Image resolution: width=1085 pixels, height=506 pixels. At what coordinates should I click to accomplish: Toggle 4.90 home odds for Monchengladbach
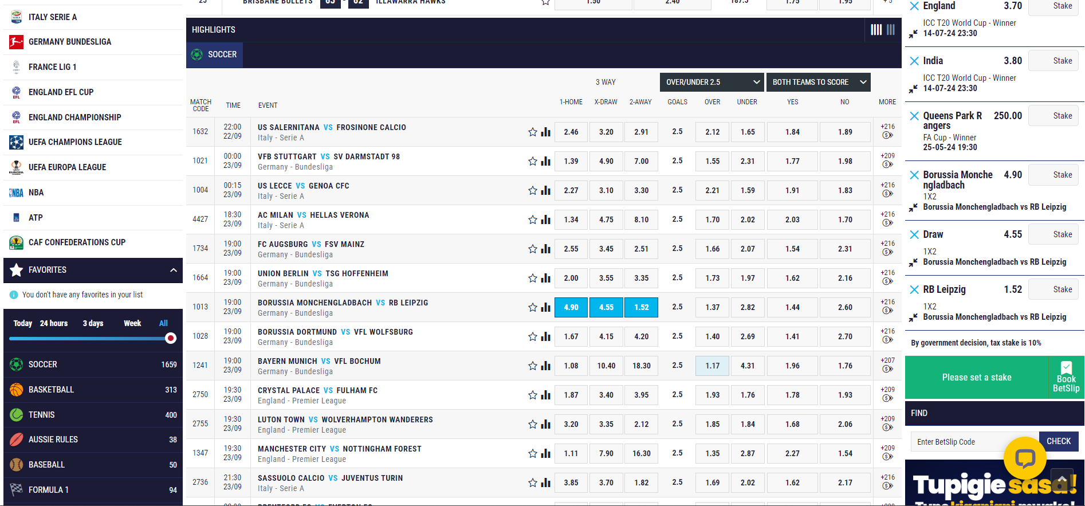[571, 307]
